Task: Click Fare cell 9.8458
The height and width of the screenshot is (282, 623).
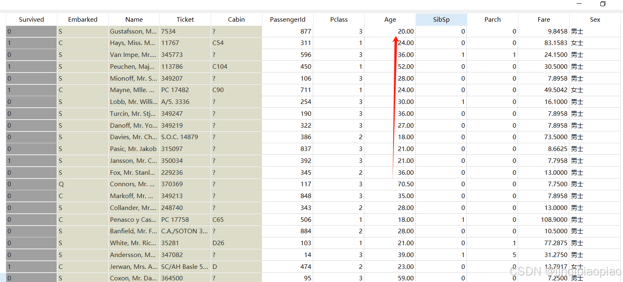Action: click(544, 31)
